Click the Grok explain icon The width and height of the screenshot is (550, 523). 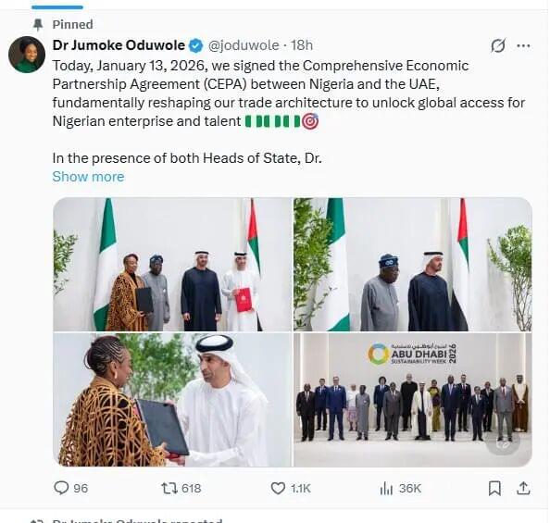498,45
